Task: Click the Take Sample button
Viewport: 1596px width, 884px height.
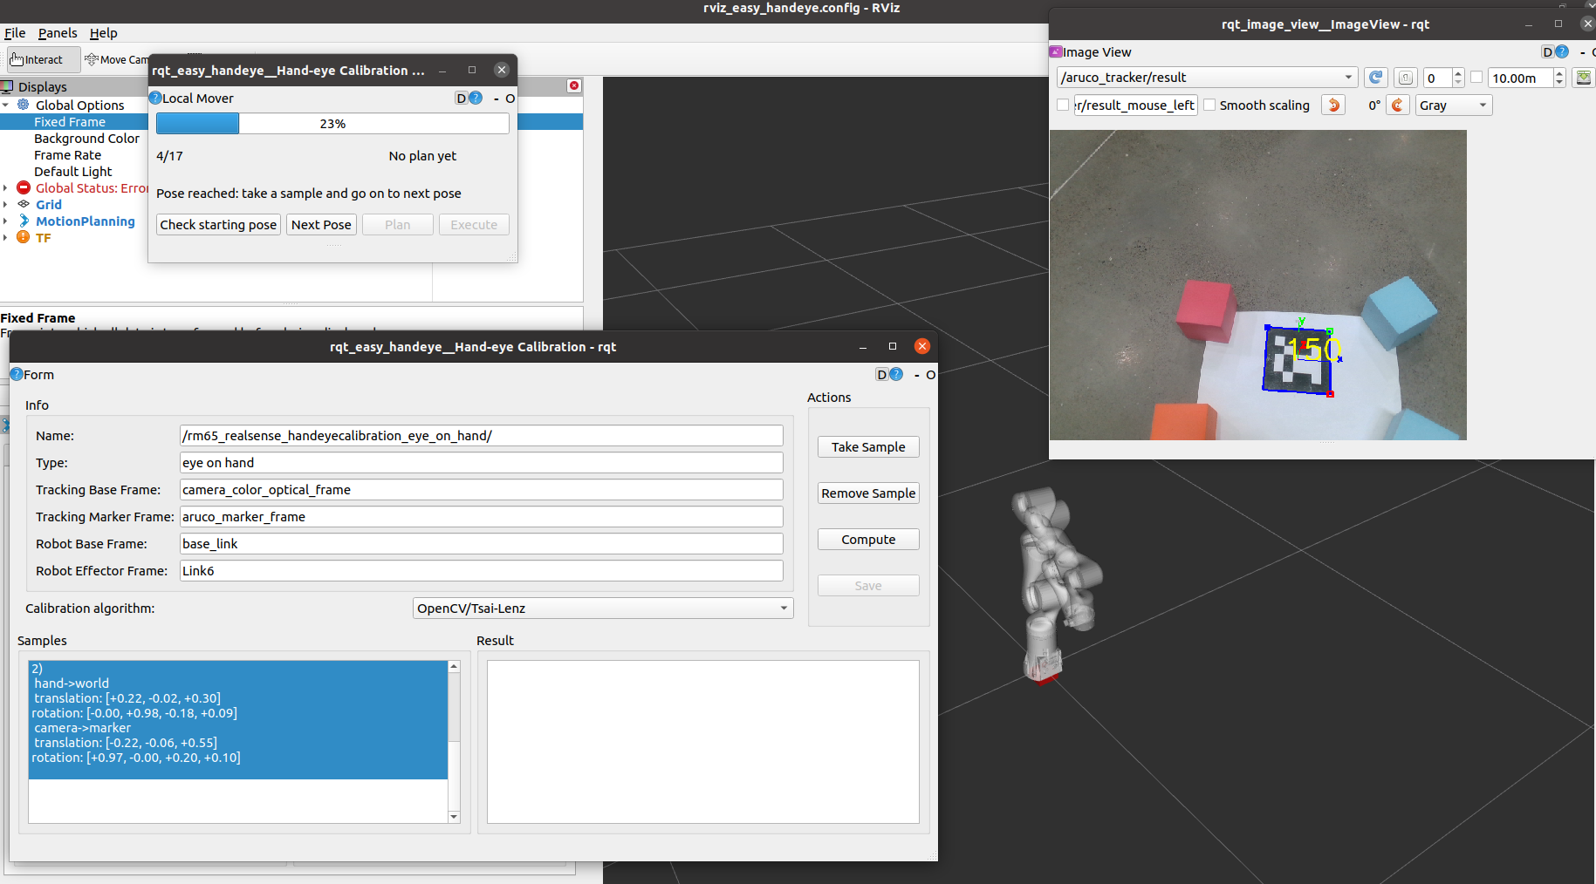Action: (x=868, y=447)
